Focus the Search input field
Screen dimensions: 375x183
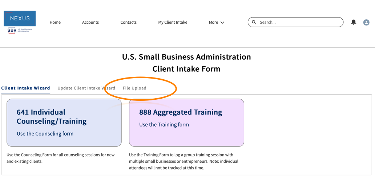coord(298,23)
